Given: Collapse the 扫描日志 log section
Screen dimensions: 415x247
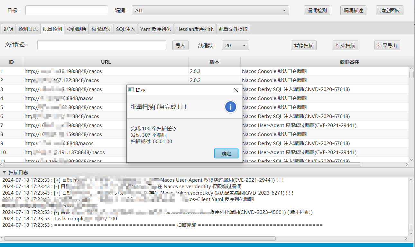Looking at the screenshot, I should coord(4,172).
